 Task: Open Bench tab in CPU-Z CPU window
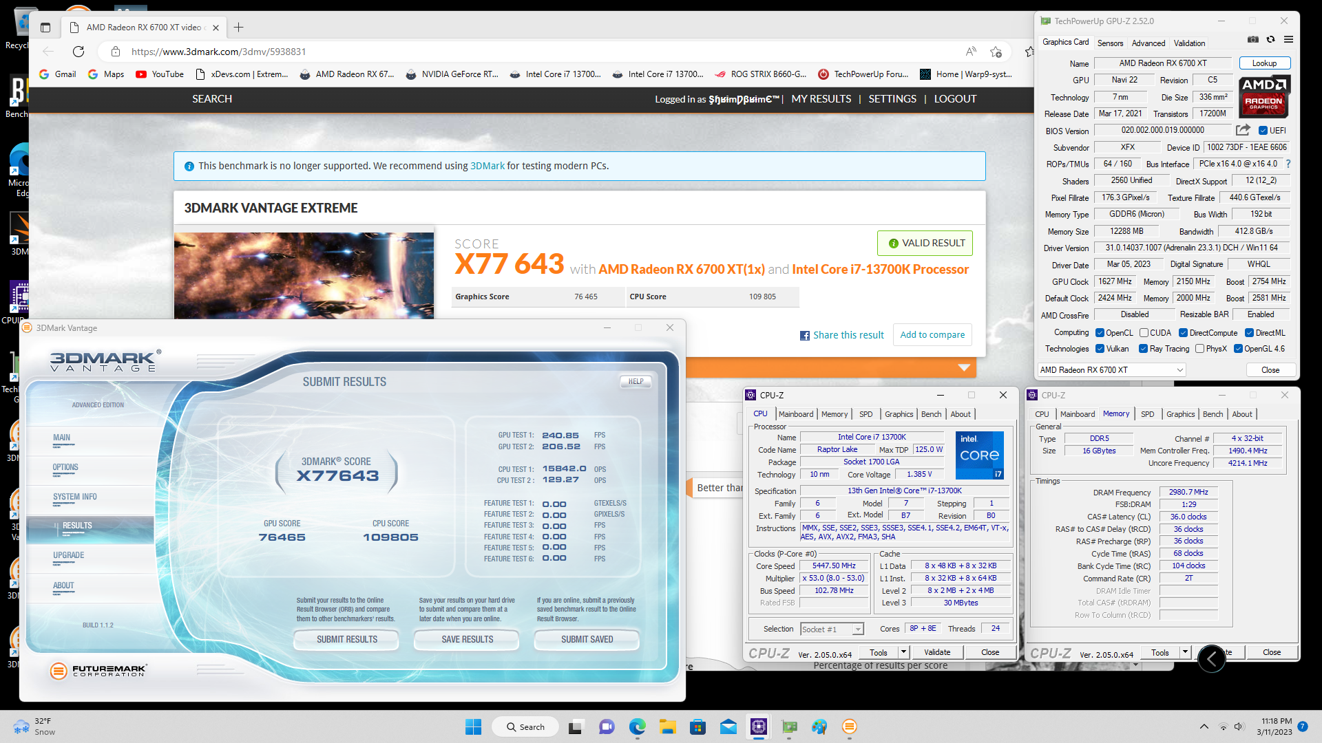point(931,414)
